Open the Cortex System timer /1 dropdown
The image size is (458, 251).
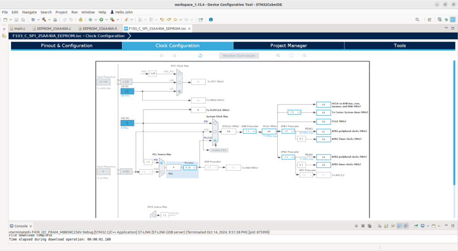pyautogui.click(x=294, y=112)
